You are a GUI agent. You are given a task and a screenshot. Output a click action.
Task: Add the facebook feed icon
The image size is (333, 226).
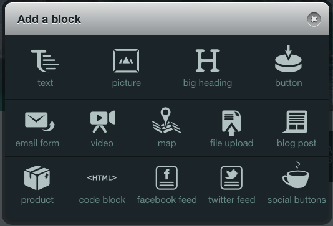point(166,177)
